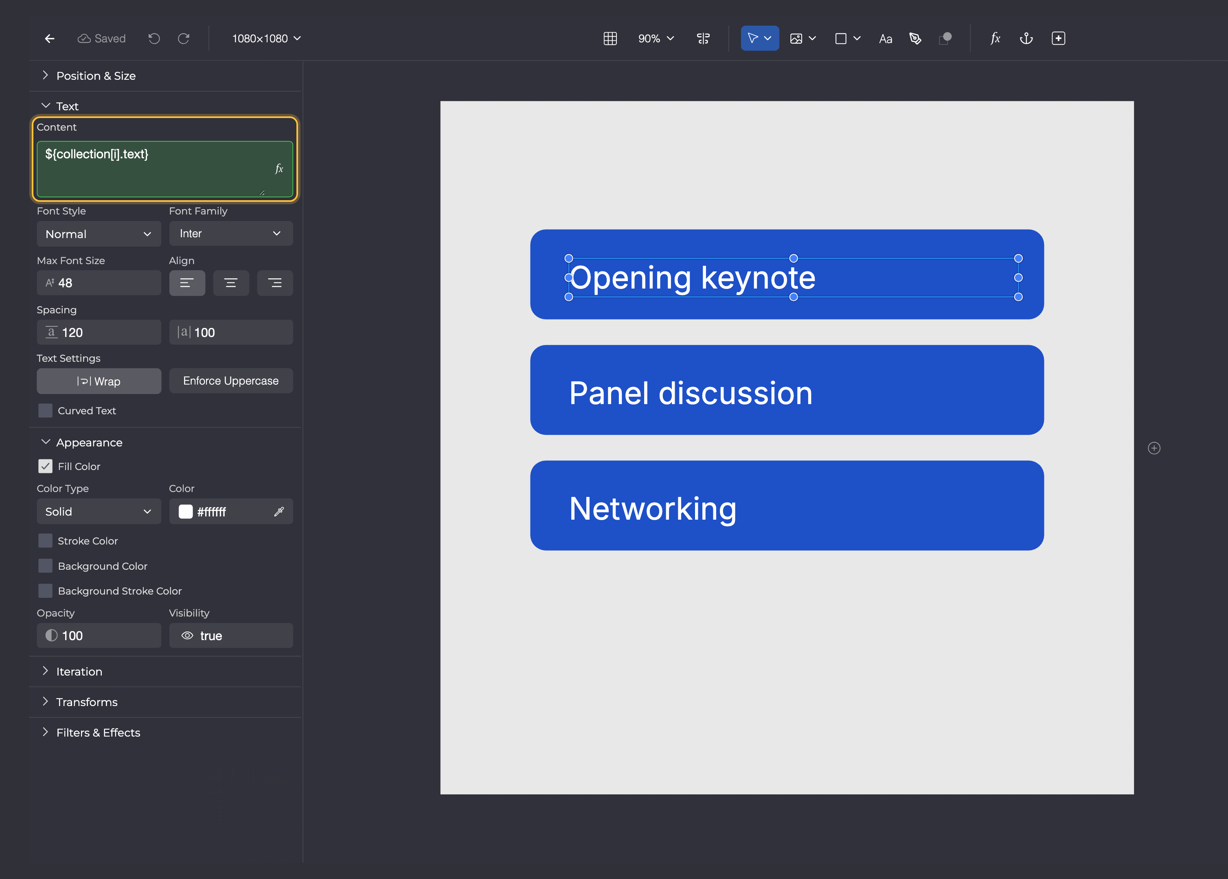
Task: Click the back arrow icon
Action: 50,38
